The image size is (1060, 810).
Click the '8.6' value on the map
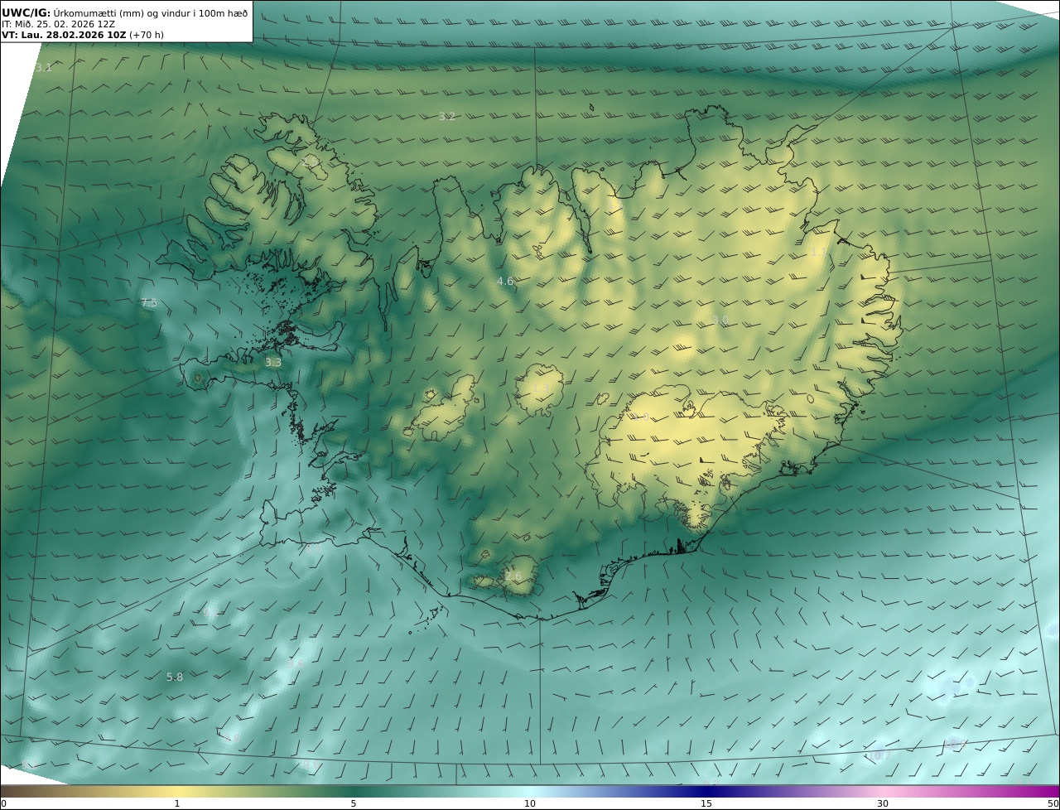pos(314,547)
